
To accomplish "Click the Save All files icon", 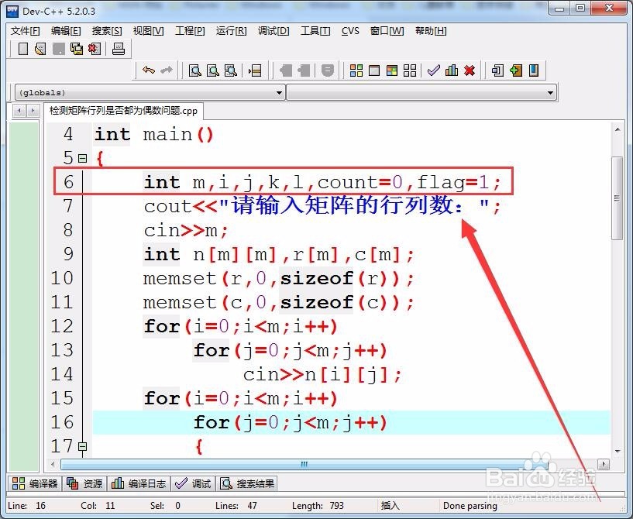I will 77,49.
